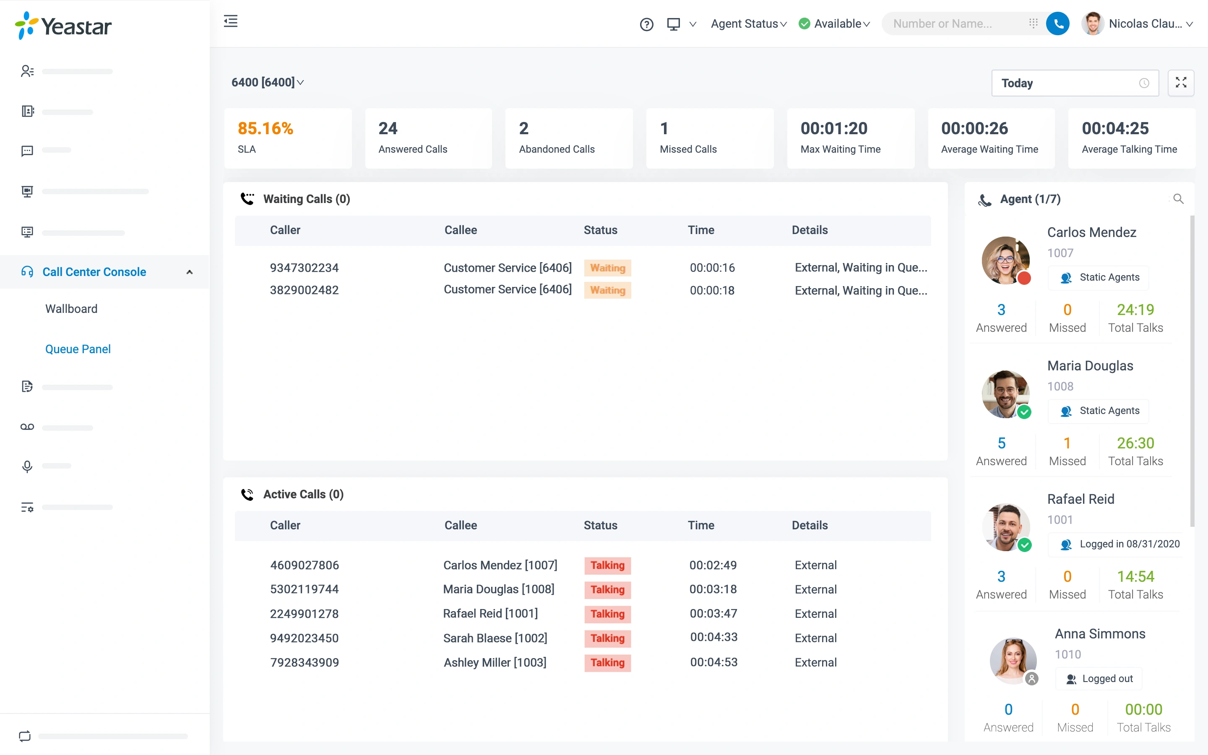Open the extensions contacts sidebar icon
The width and height of the screenshot is (1208, 755).
(27, 71)
